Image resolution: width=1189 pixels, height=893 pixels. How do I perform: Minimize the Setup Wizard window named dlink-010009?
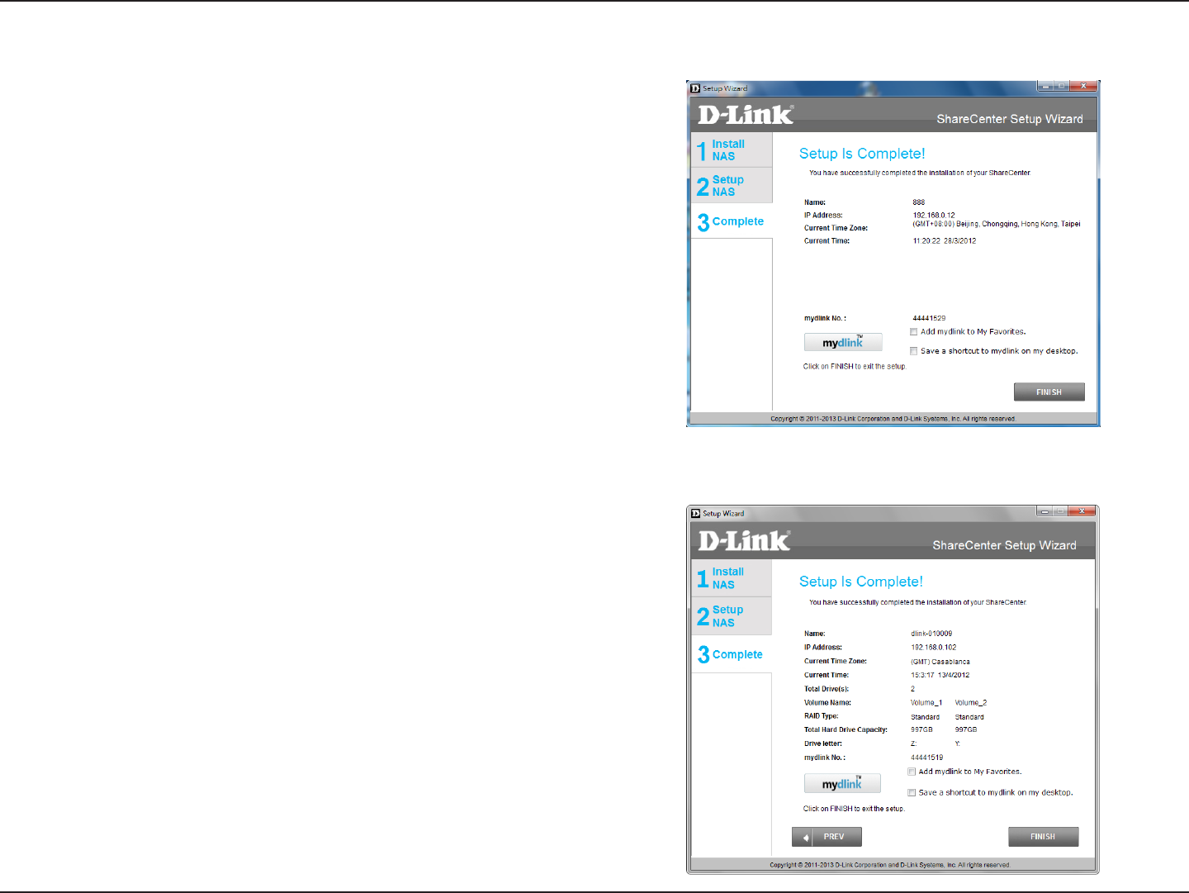click(1045, 511)
